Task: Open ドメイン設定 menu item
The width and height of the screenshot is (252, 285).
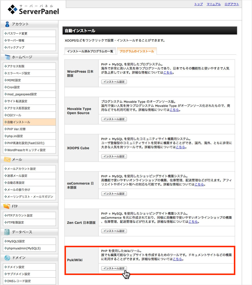Action: point(30,267)
